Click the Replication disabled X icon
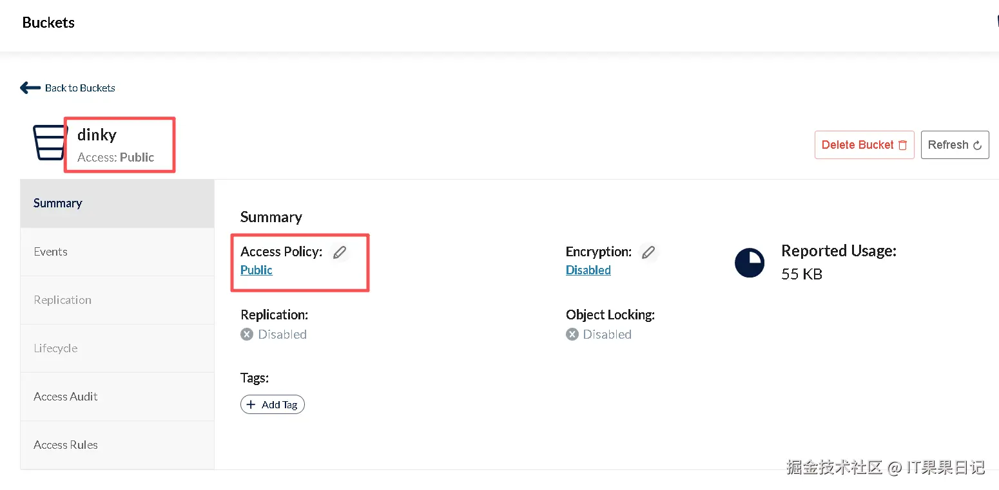 pos(247,334)
